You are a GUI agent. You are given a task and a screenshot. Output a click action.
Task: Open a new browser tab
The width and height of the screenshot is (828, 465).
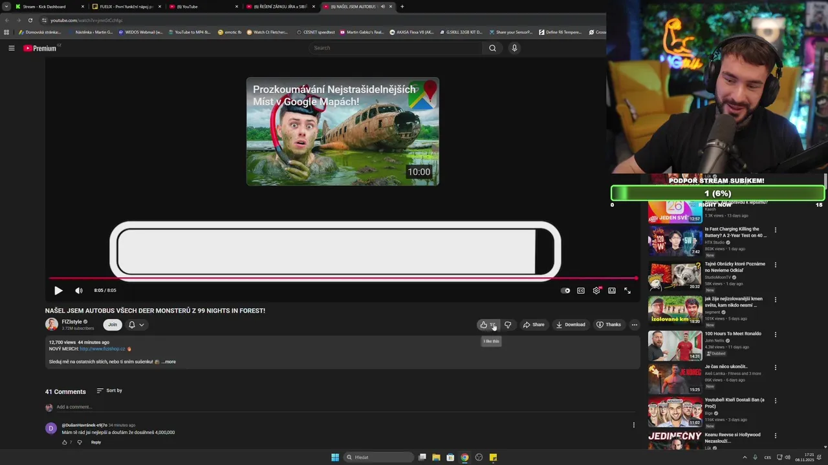click(x=402, y=6)
